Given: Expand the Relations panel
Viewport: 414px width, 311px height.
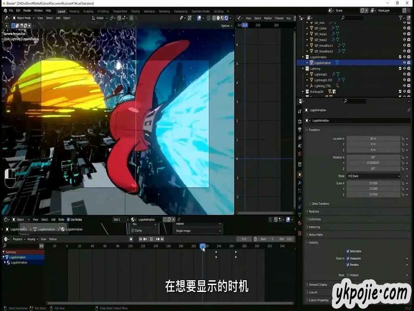Looking at the screenshot, I should point(314,211).
